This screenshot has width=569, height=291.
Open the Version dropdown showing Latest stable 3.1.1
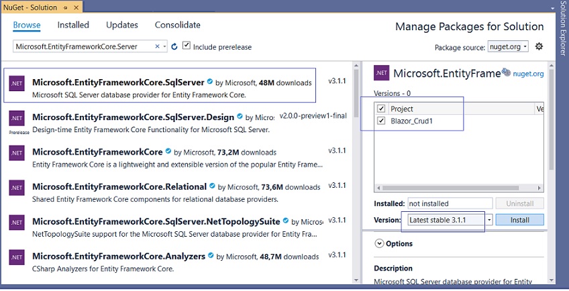[489, 220]
